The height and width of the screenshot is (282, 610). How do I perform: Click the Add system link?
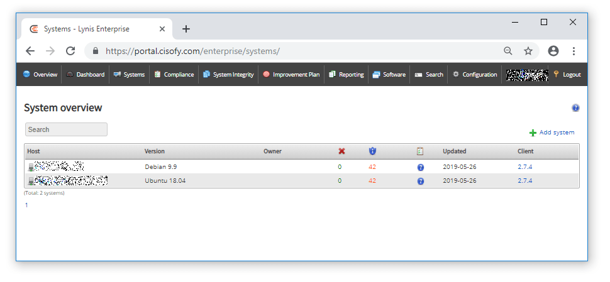557,133
